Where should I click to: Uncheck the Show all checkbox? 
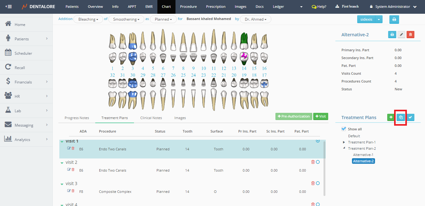point(344,129)
